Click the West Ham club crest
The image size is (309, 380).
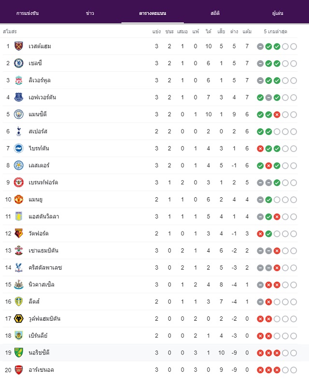pos(19,46)
